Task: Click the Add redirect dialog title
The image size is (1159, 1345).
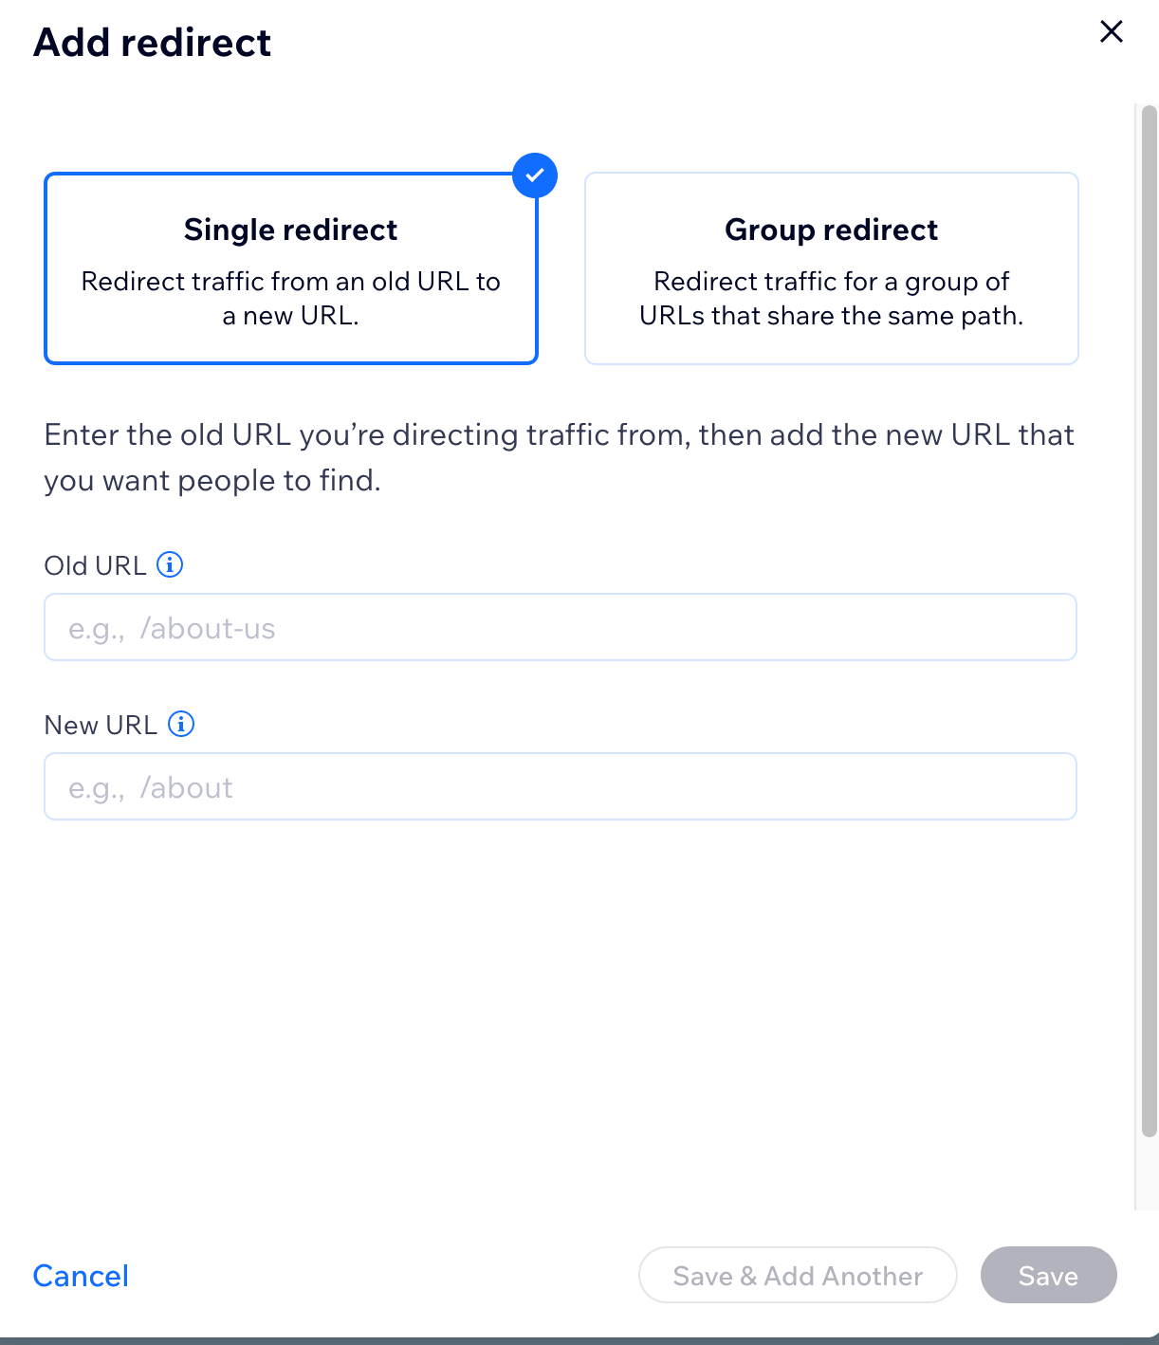Action: 153,42
